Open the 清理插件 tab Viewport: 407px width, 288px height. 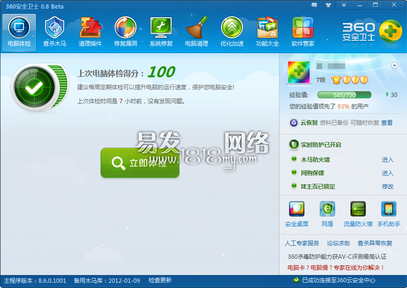pyautogui.click(x=90, y=33)
